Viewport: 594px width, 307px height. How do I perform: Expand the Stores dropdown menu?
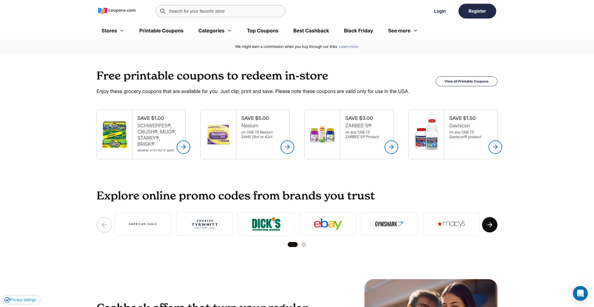coord(113,31)
